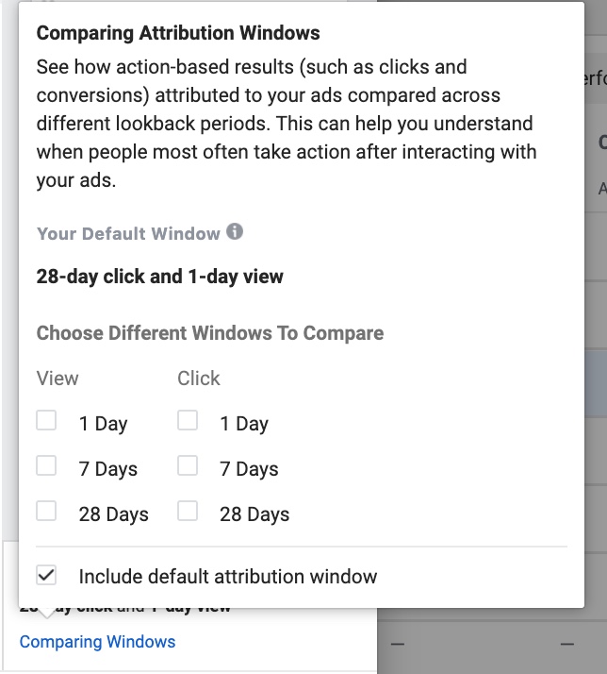
Task: Open the Comparing Windows link
Action: tap(97, 642)
